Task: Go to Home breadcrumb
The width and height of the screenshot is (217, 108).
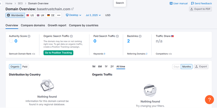Action: point(9,4)
